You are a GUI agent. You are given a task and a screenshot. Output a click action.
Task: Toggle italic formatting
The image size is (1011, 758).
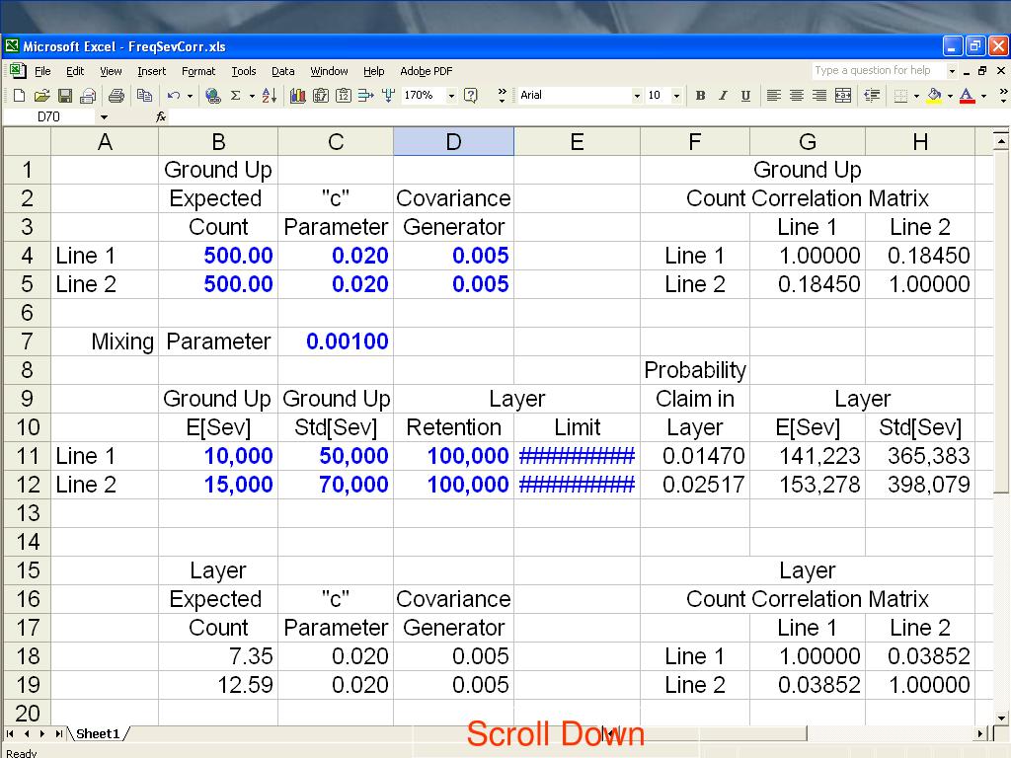pyautogui.click(x=723, y=96)
